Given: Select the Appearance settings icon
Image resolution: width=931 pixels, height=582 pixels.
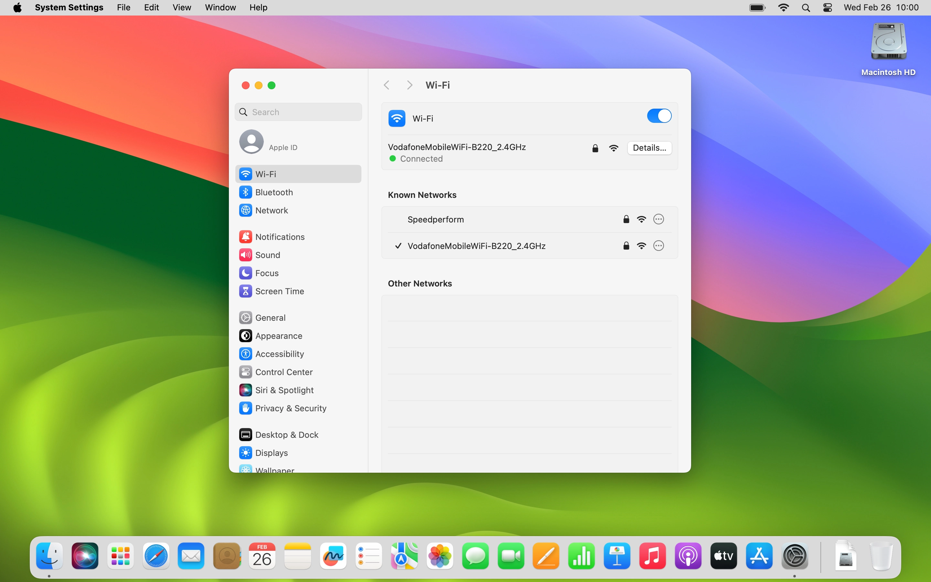Looking at the screenshot, I should (279, 335).
